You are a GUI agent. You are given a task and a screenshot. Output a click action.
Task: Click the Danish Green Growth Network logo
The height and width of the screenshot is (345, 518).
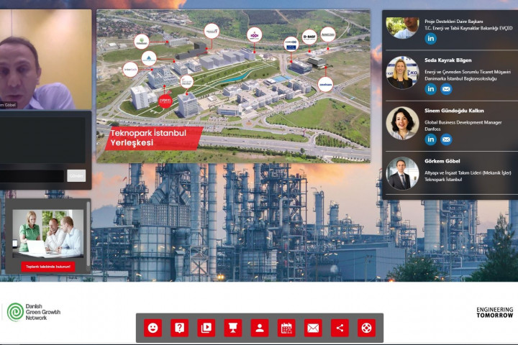pyautogui.click(x=34, y=312)
